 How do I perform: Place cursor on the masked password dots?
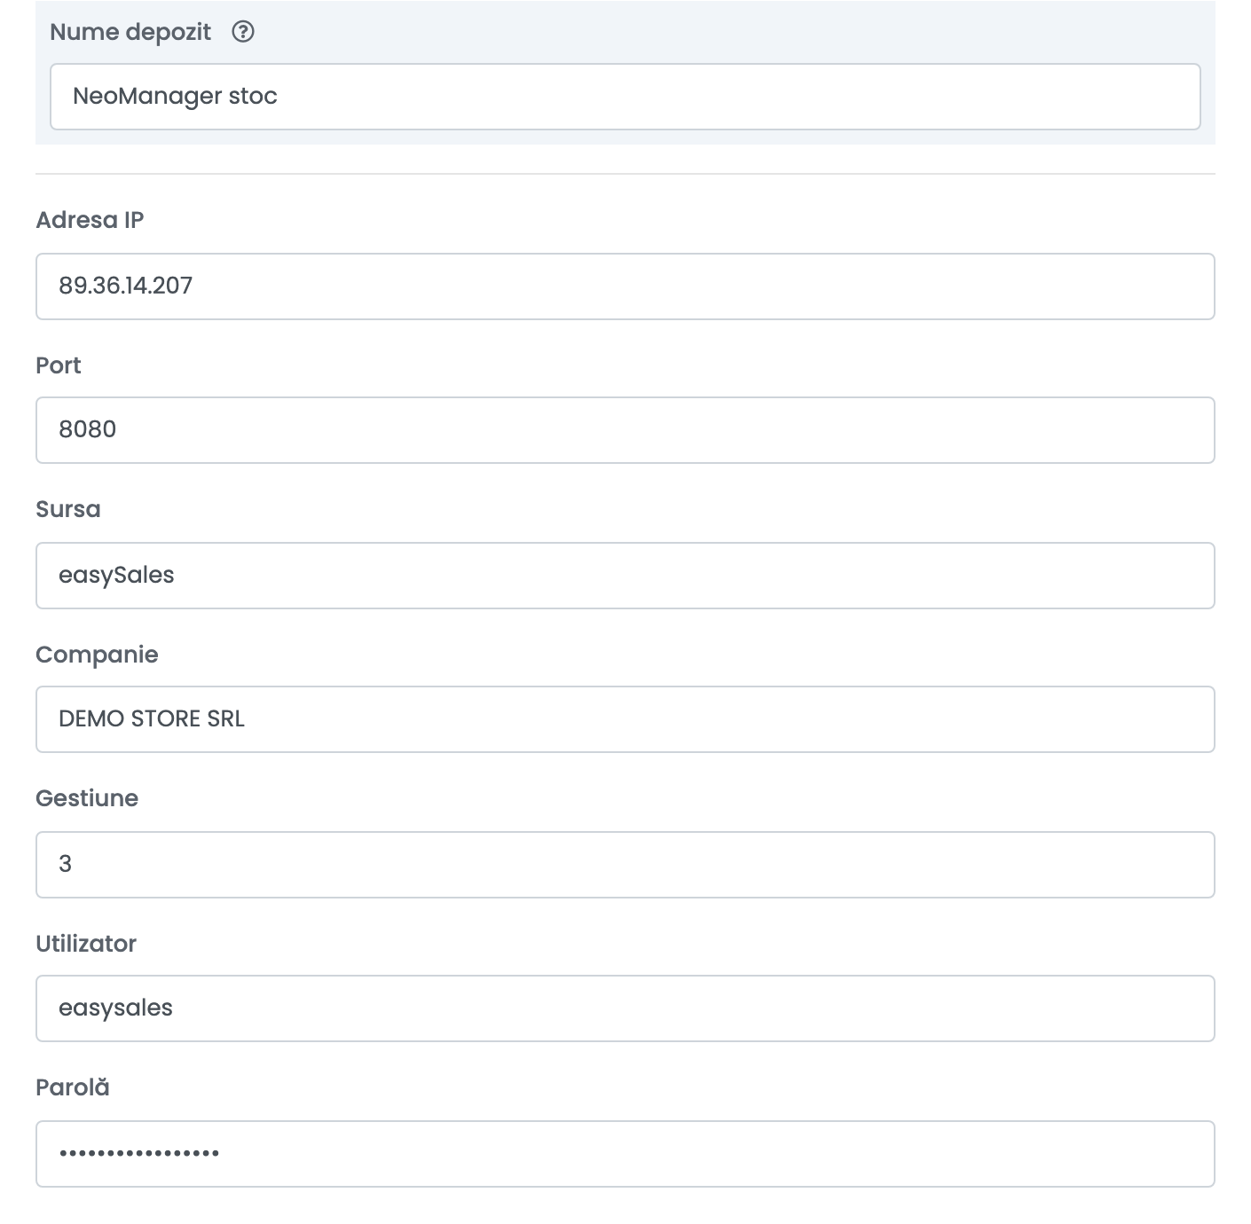tap(139, 1154)
